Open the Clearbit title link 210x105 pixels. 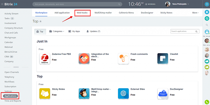[x=174, y=54]
